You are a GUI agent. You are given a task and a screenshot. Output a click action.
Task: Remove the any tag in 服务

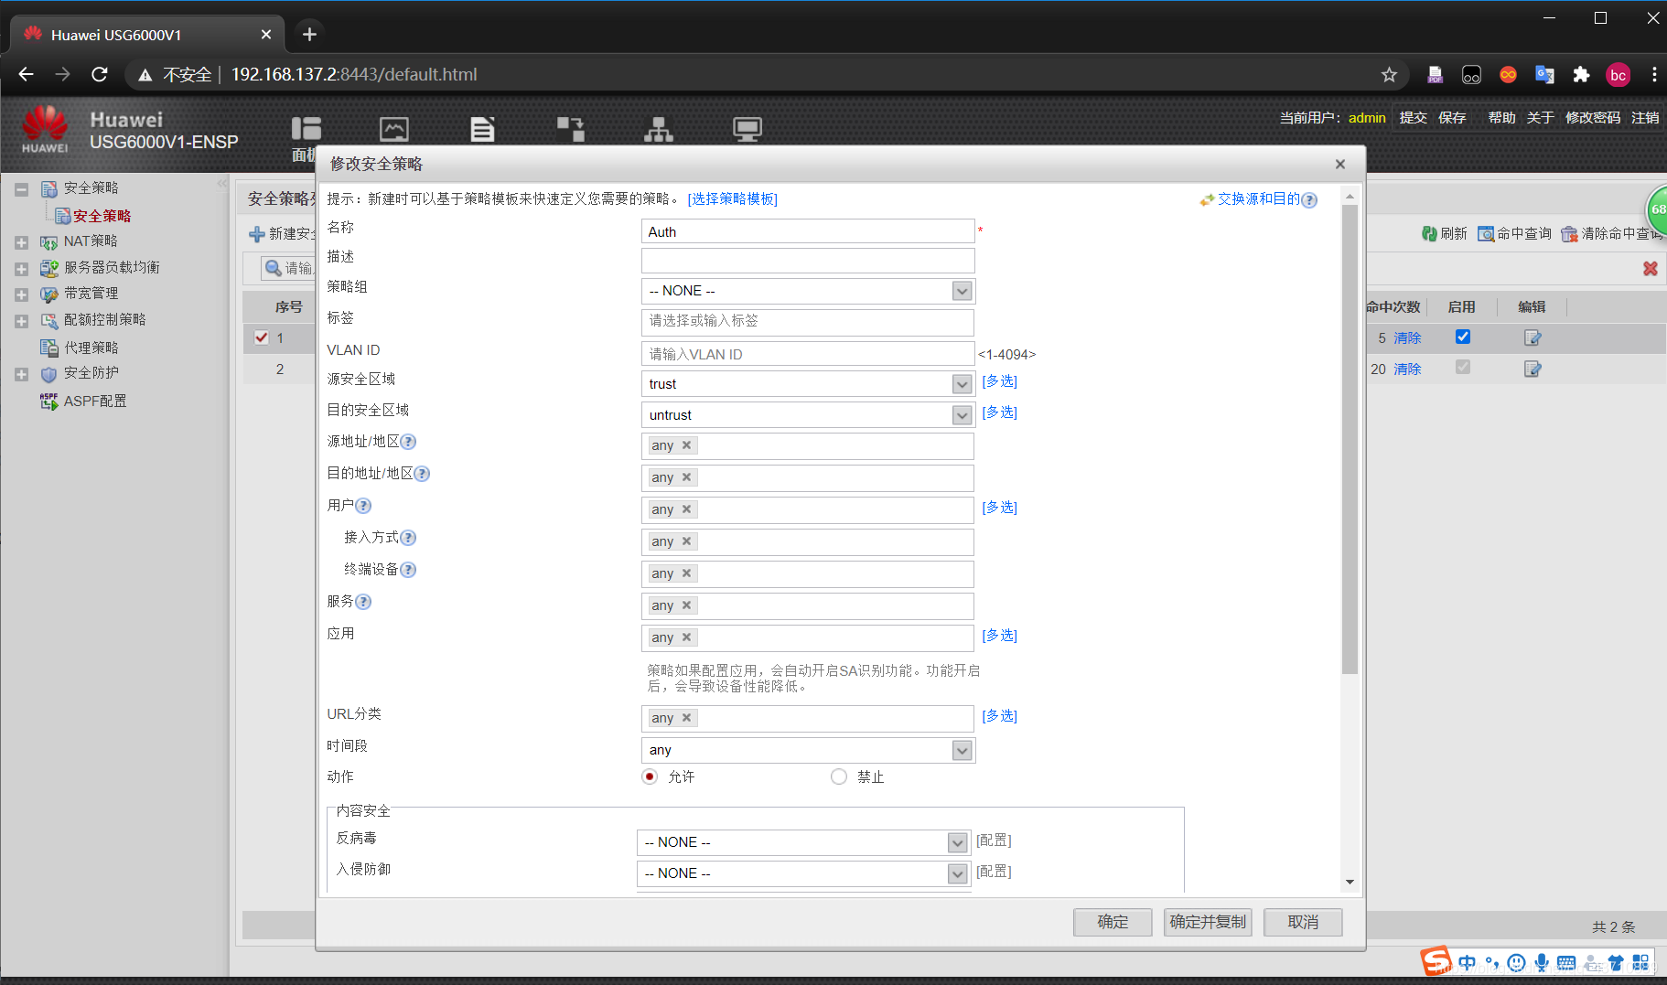point(686,605)
